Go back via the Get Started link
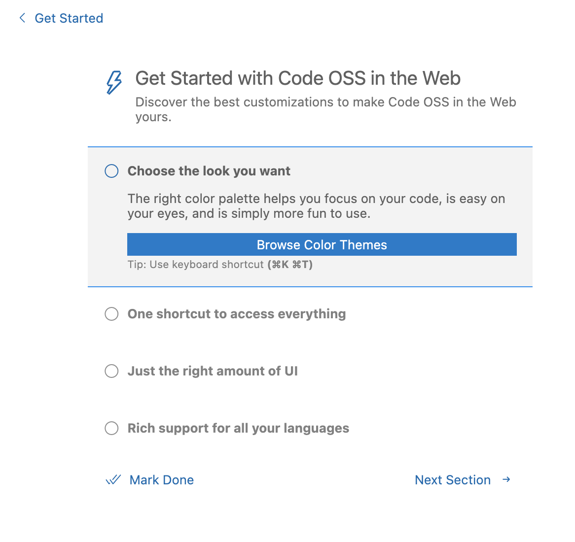Image resolution: width=575 pixels, height=542 pixels. [x=69, y=18]
